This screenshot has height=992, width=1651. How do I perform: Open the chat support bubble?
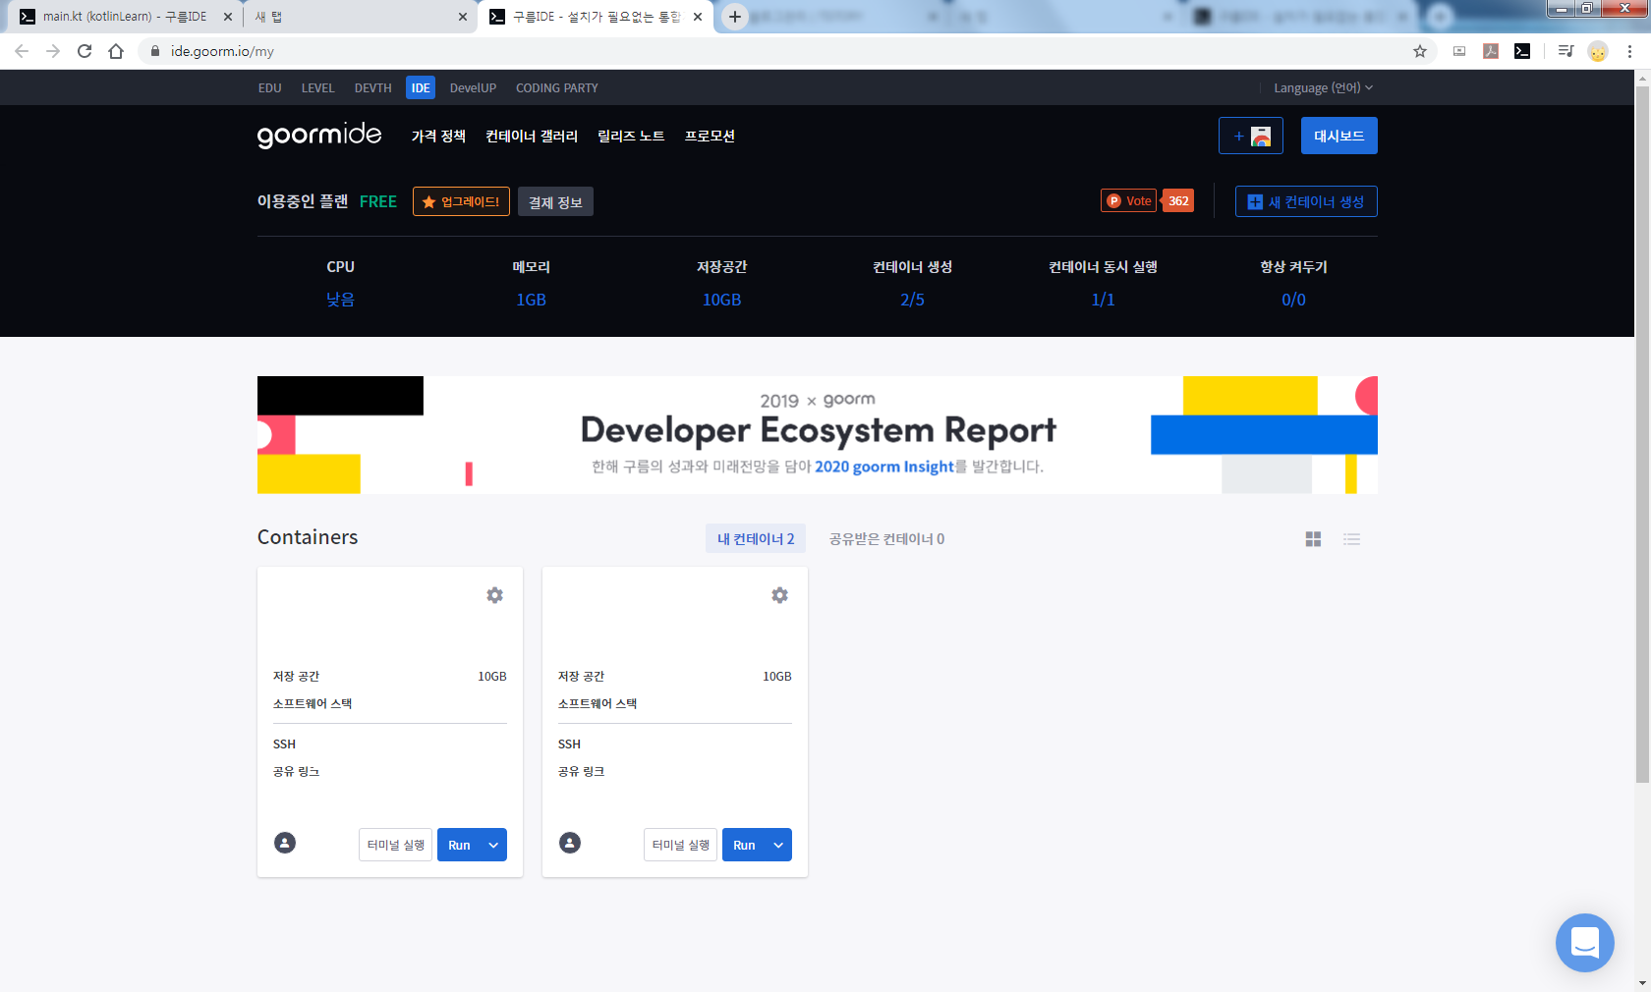click(1584, 943)
